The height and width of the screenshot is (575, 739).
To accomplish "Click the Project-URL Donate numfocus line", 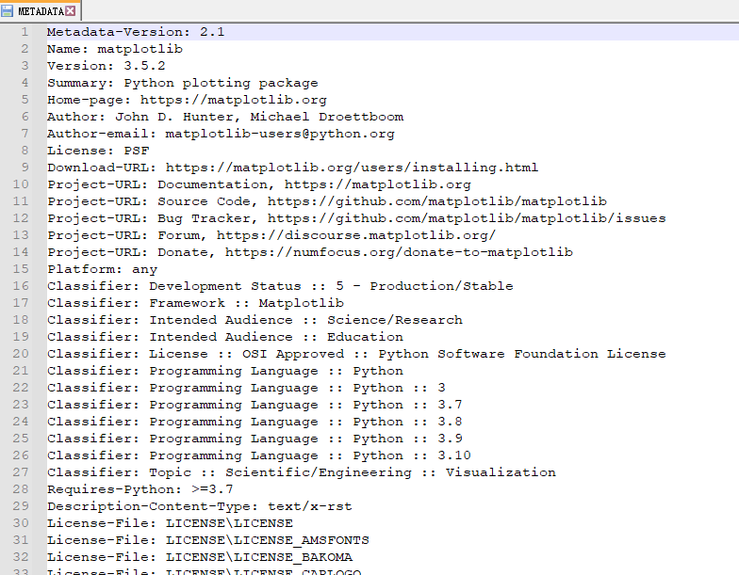I will pos(309,252).
